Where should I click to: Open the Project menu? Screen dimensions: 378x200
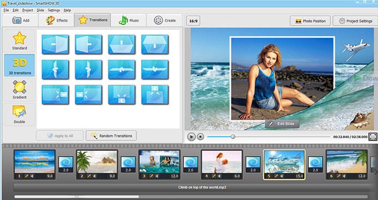pos(28,10)
